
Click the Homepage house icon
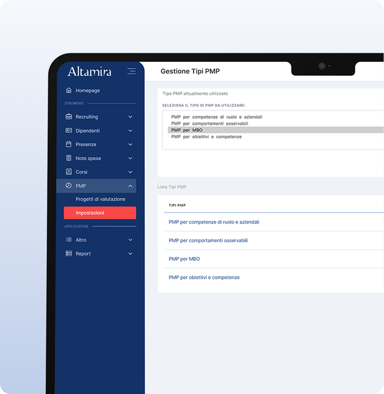click(x=69, y=90)
